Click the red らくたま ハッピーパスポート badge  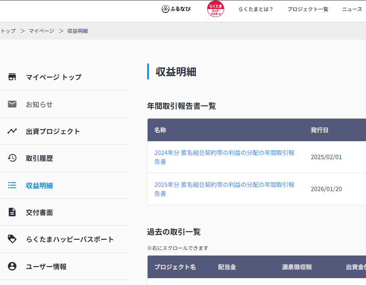point(215,9)
